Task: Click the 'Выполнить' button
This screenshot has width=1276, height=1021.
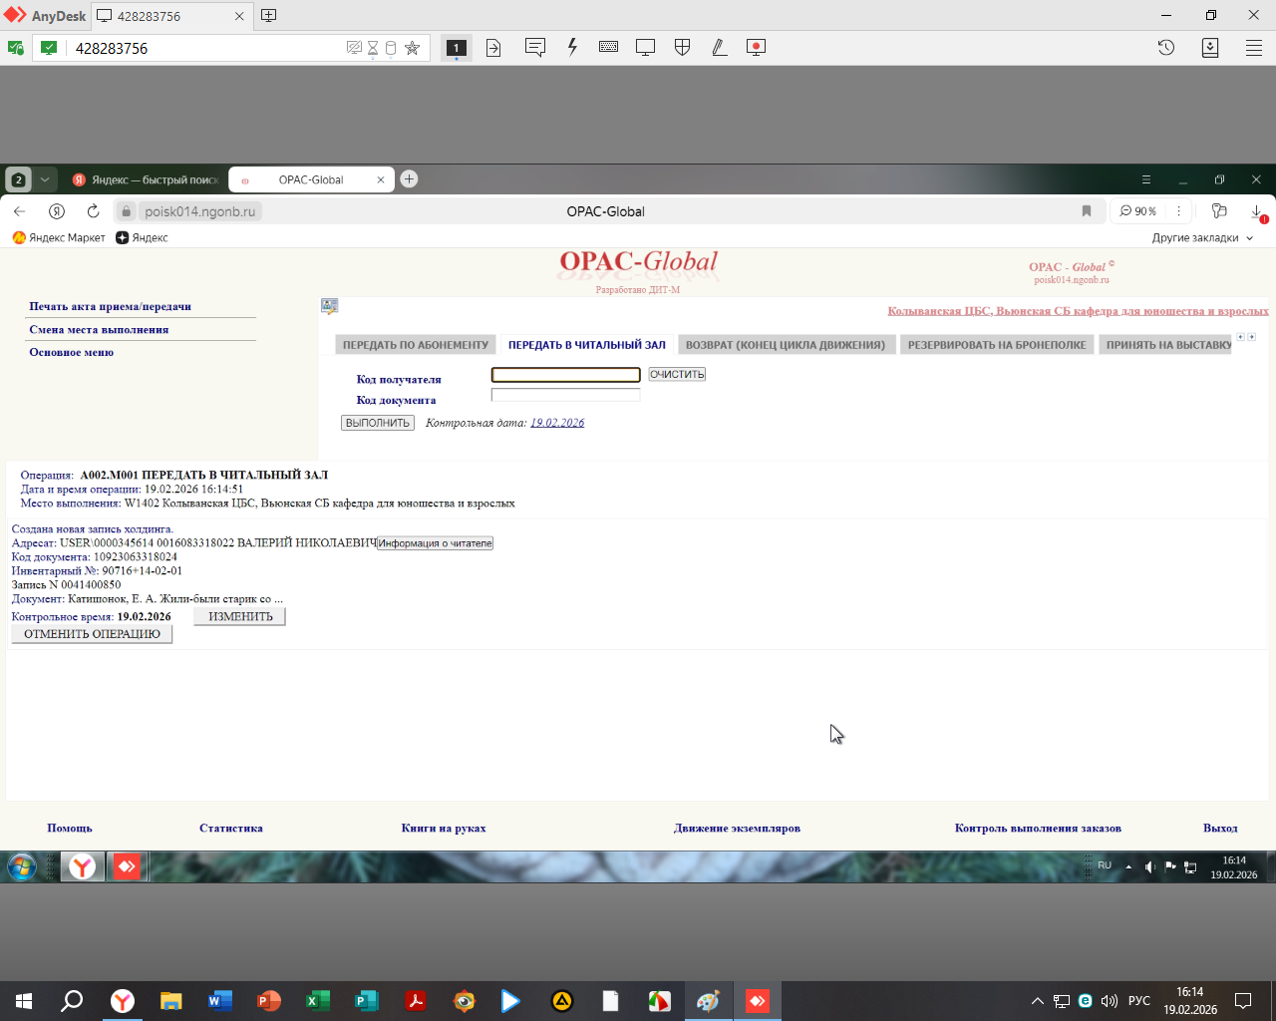Action: [x=378, y=423]
